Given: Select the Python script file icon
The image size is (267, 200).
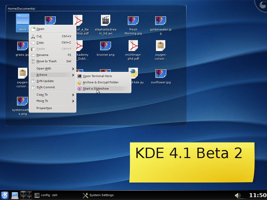Looking at the screenshot, I should click(x=133, y=73).
